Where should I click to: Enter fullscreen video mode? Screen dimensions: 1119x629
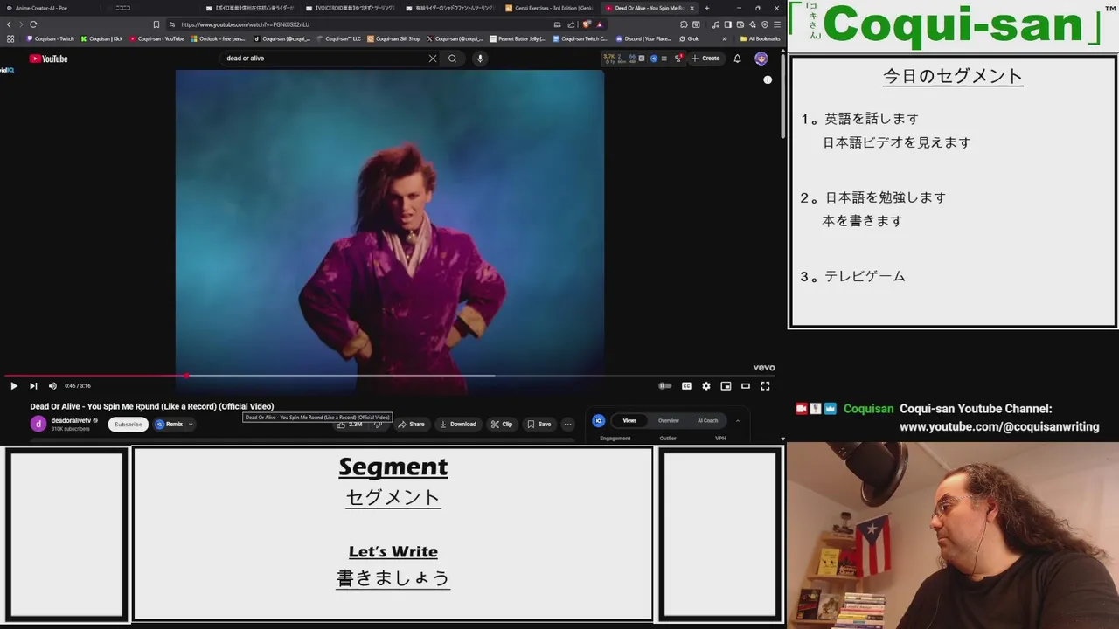(x=765, y=385)
